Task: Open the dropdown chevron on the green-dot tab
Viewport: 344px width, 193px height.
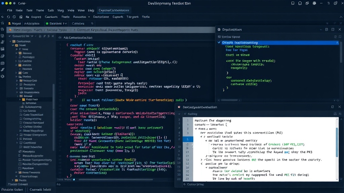Action: [66, 23]
